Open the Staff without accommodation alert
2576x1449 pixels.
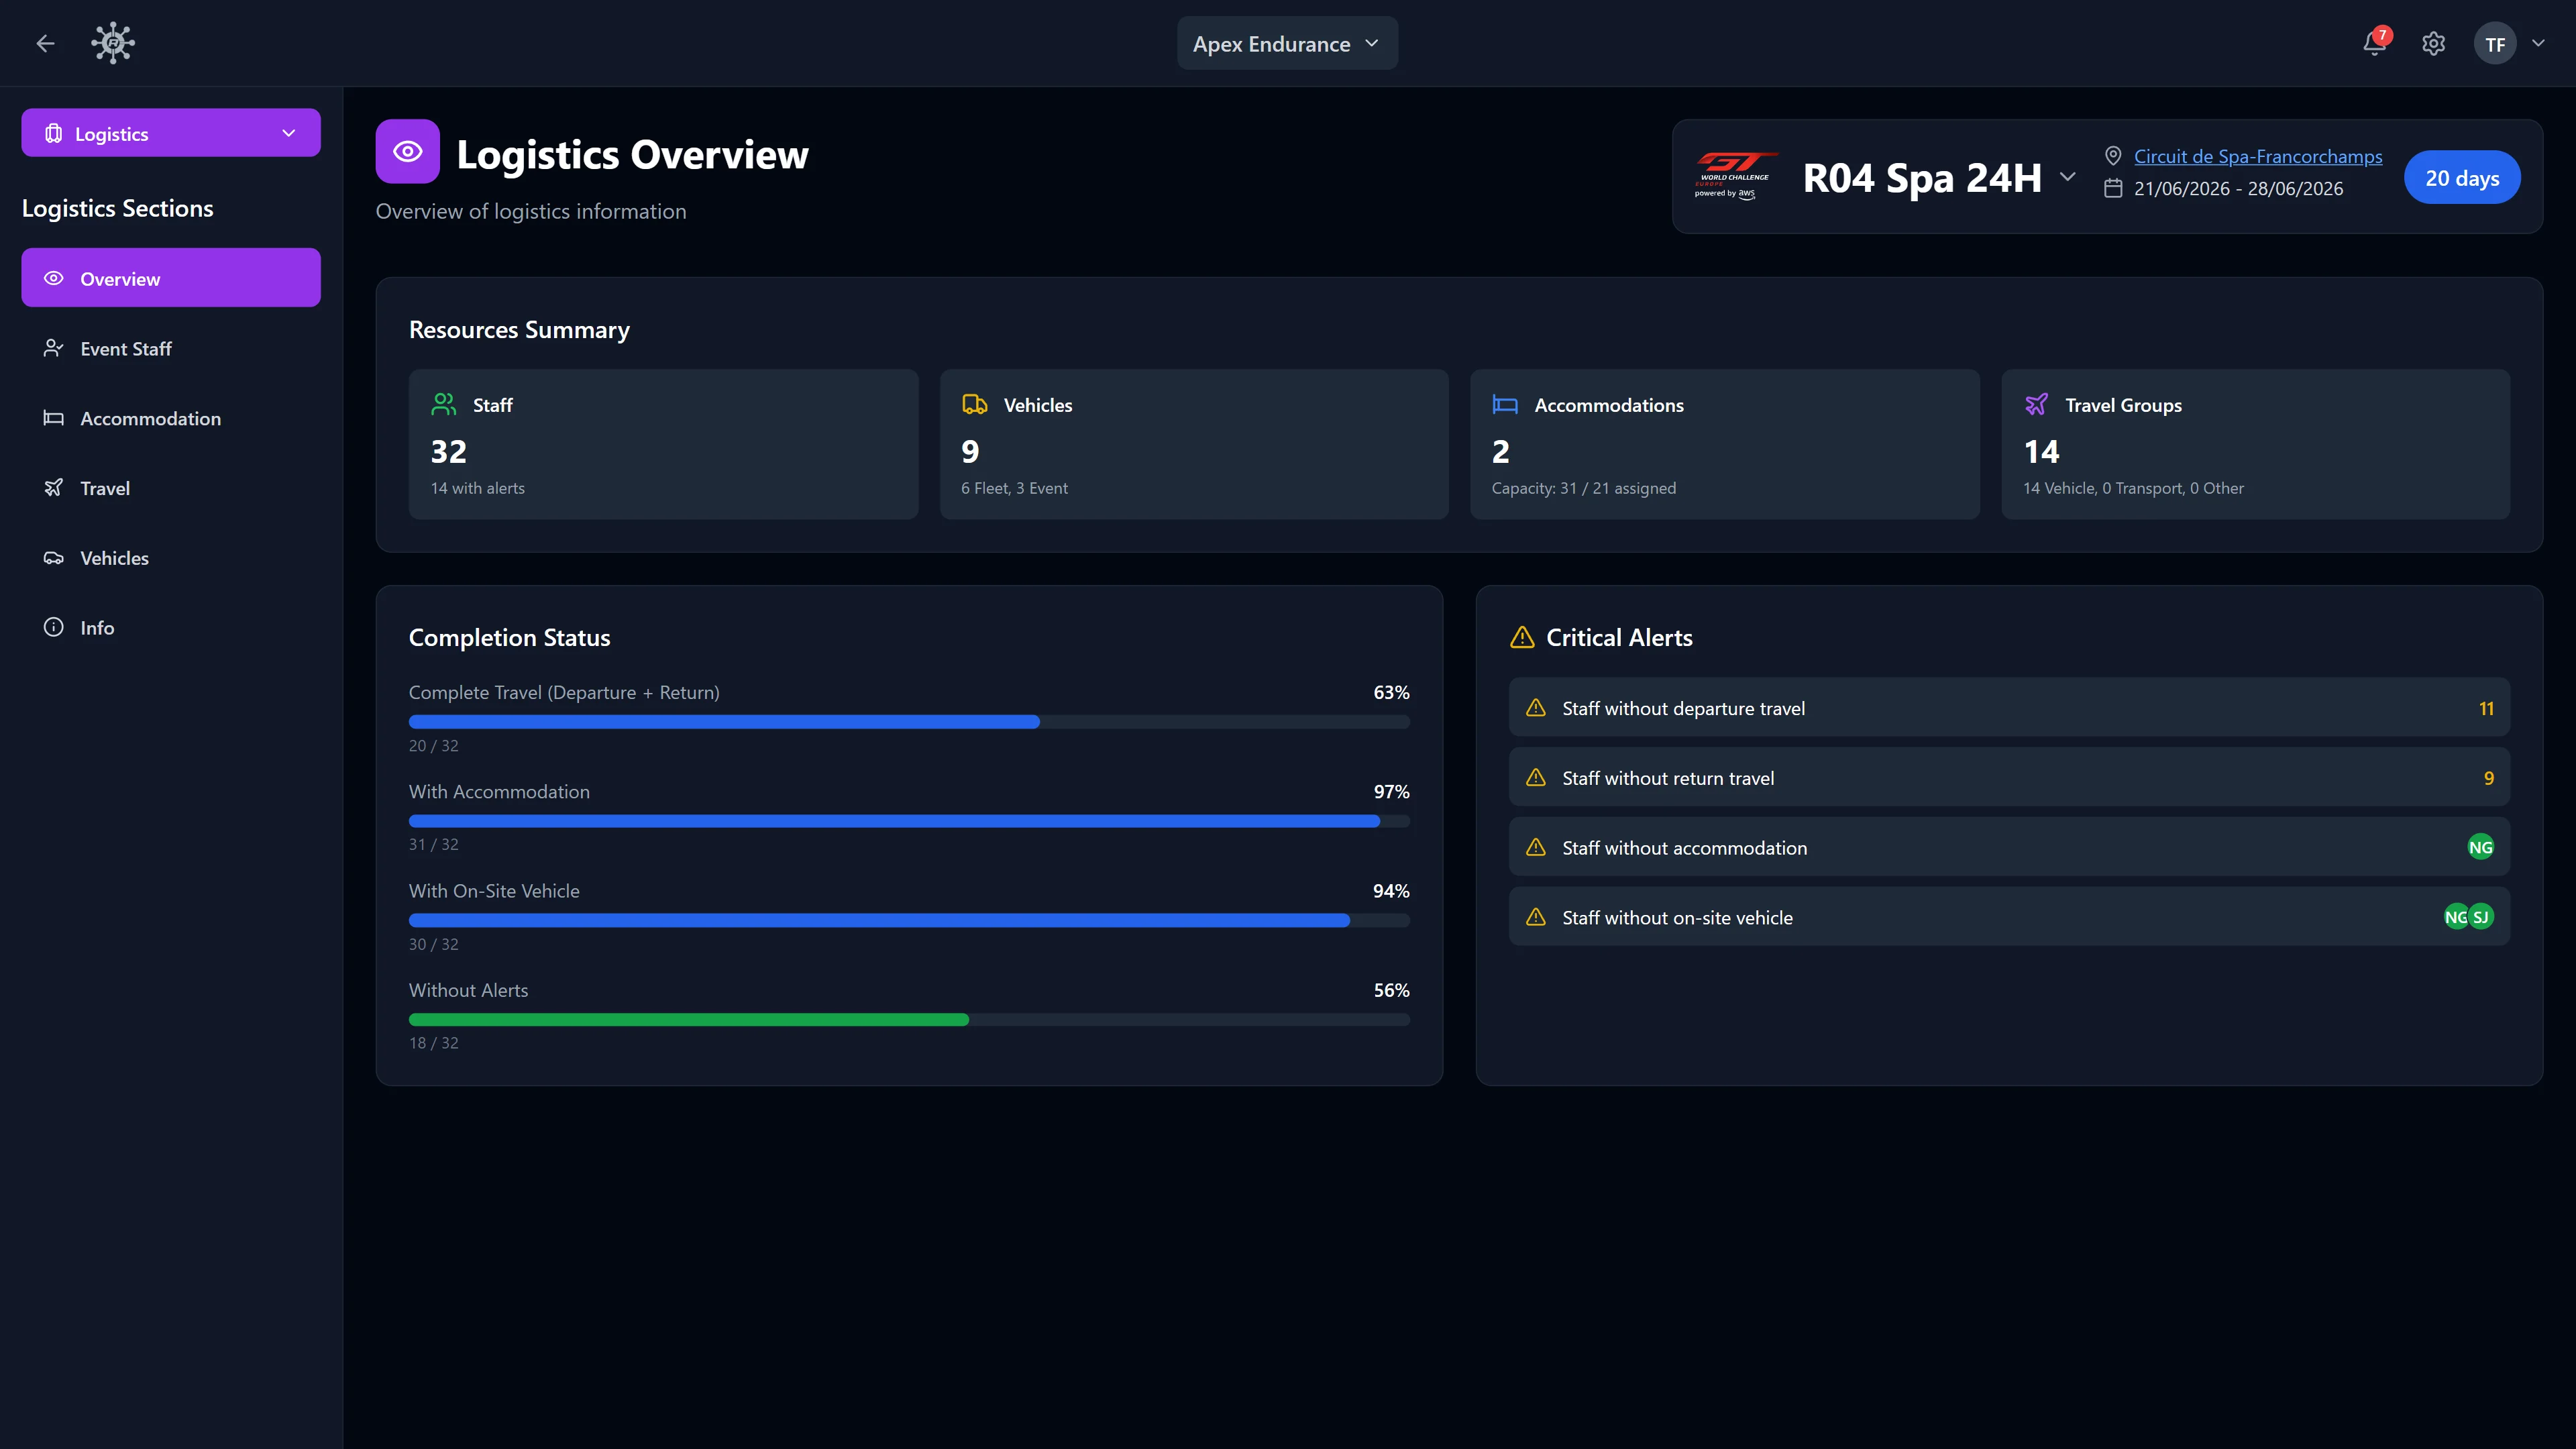click(2009, 847)
